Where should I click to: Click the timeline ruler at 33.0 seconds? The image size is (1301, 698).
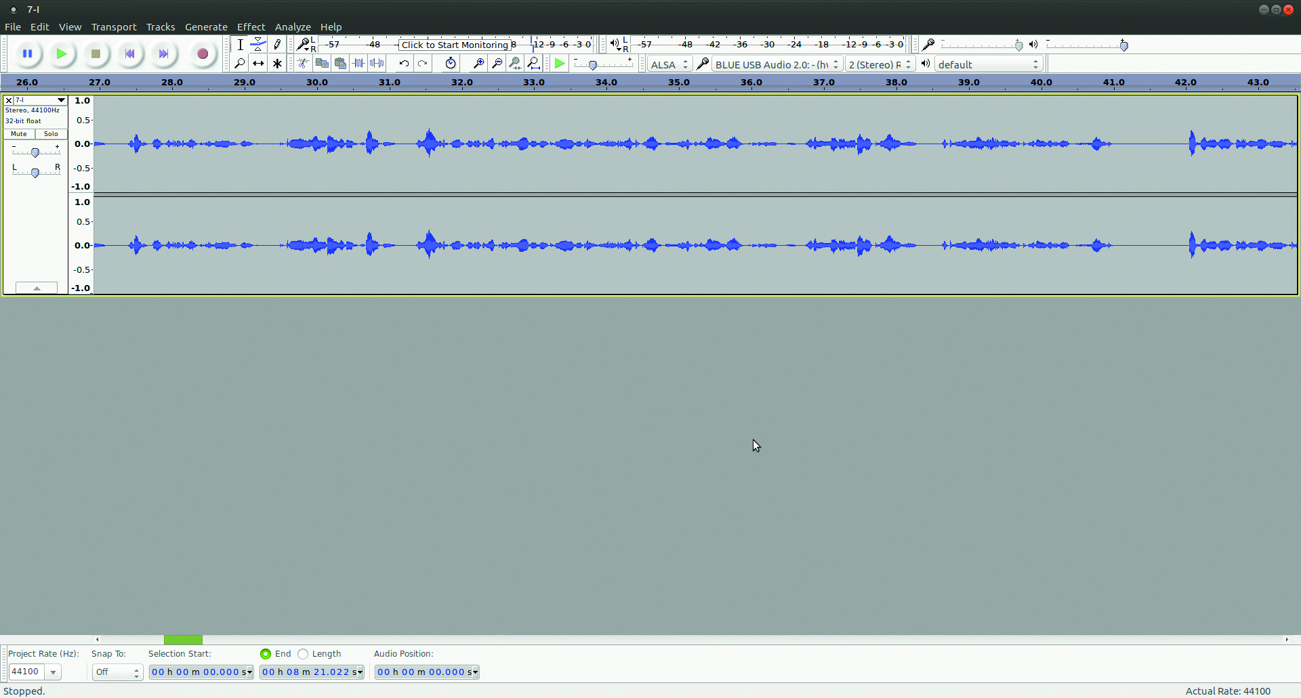click(534, 83)
